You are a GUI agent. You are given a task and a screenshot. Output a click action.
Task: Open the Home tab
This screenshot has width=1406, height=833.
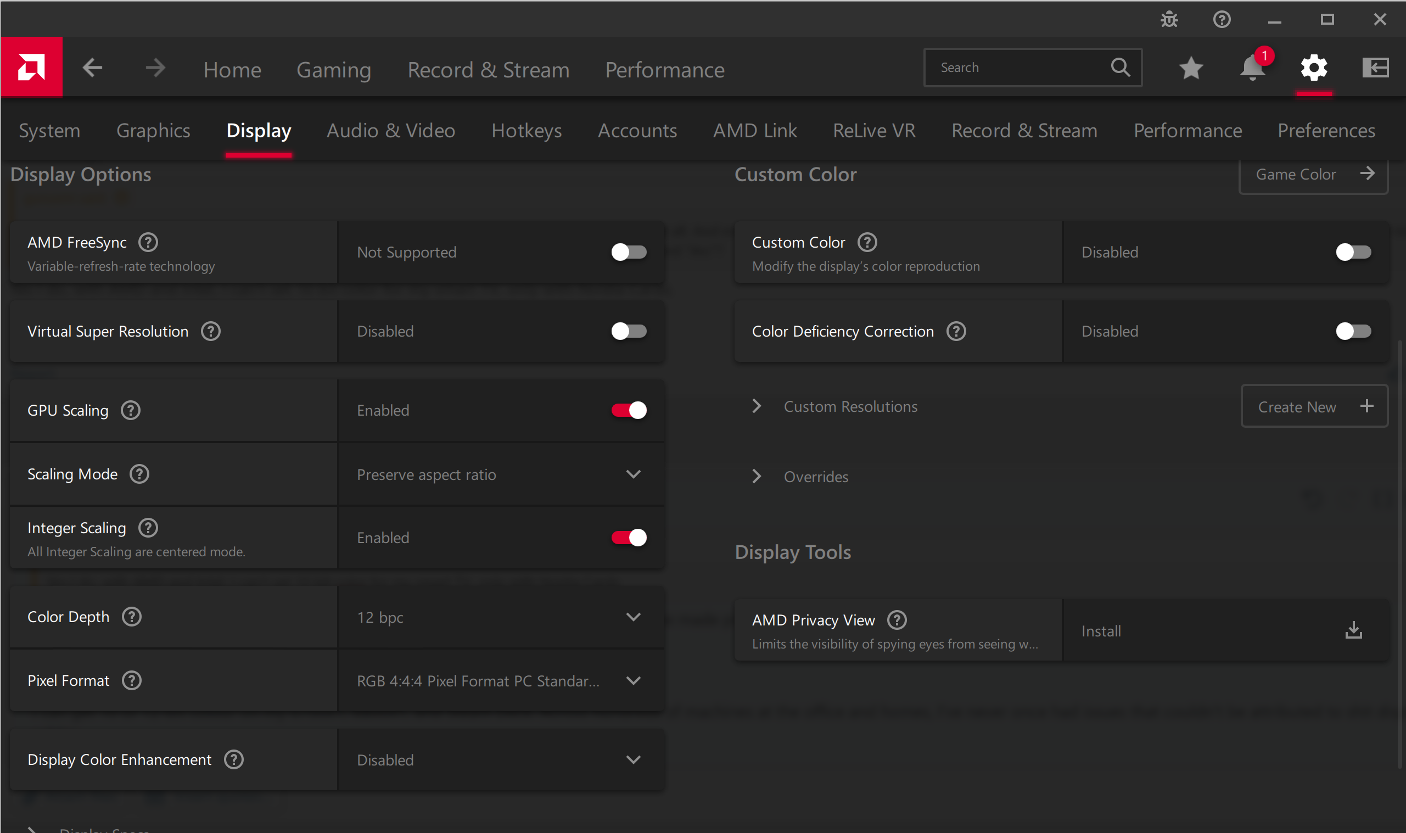pyautogui.click(x=232, y=70)
